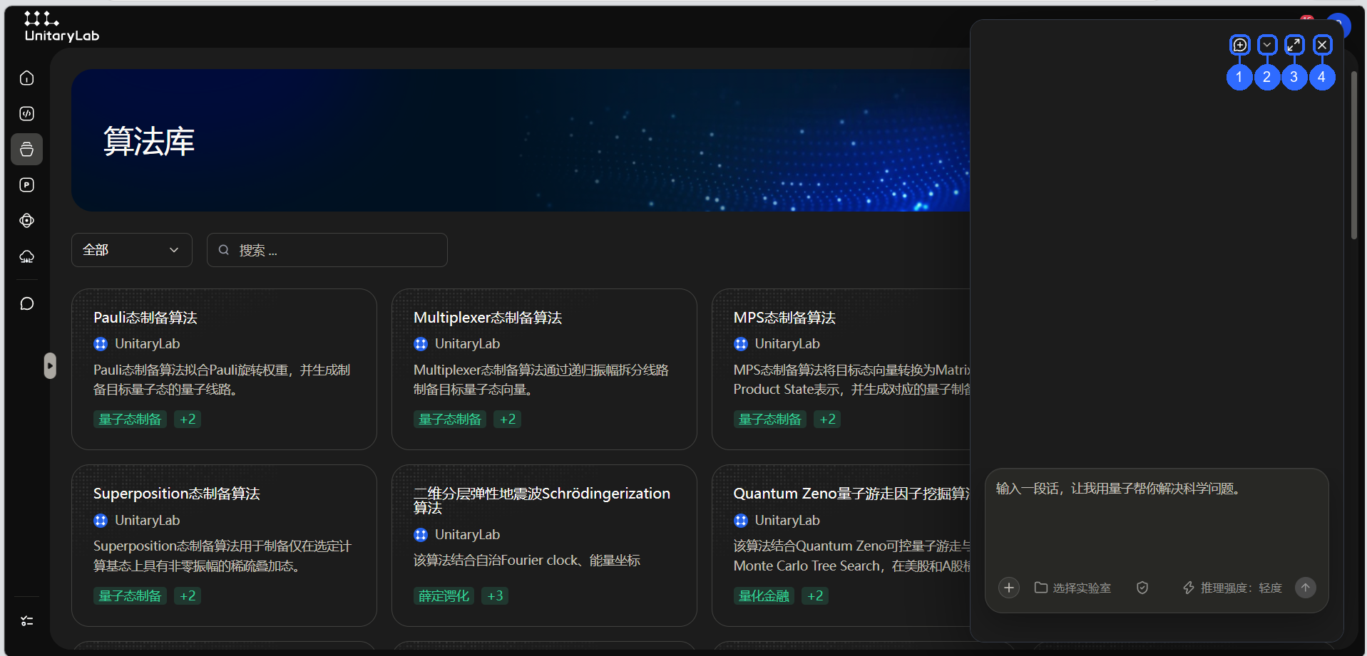Select the algorithm library sidebar icon
Screen dimensions: 1367x656
click(27, 149)
